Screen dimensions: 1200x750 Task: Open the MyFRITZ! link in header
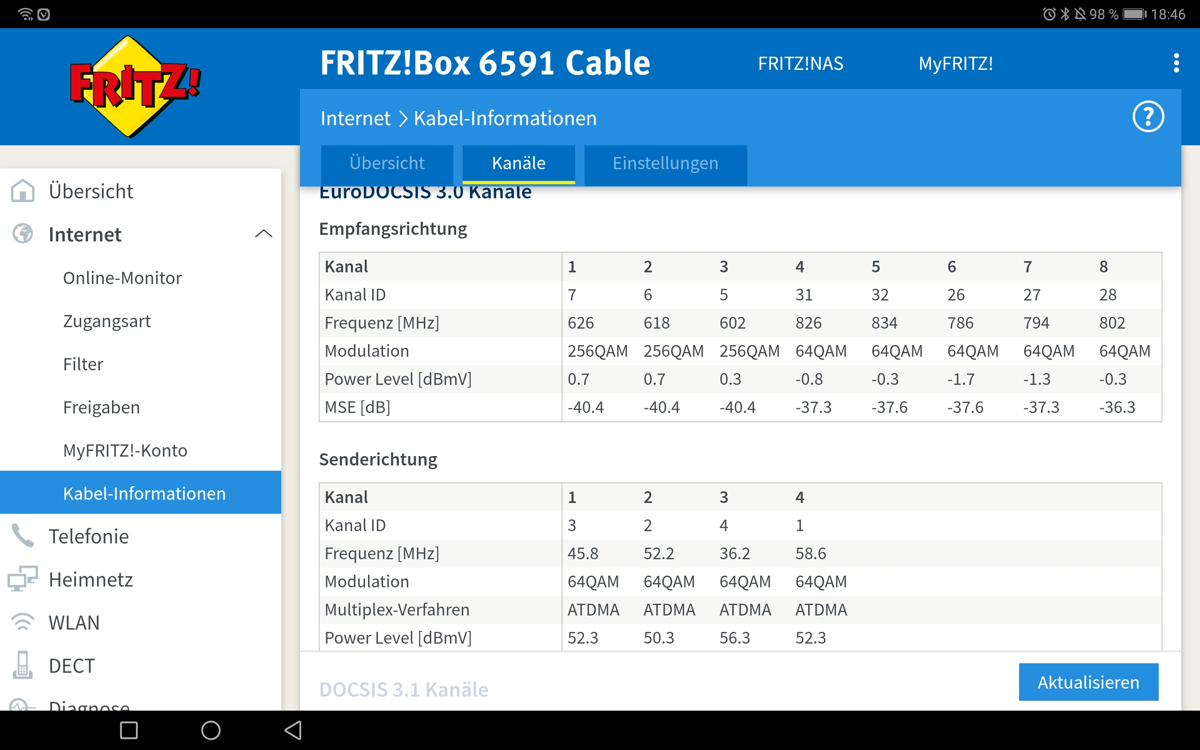tap(955, 63)
